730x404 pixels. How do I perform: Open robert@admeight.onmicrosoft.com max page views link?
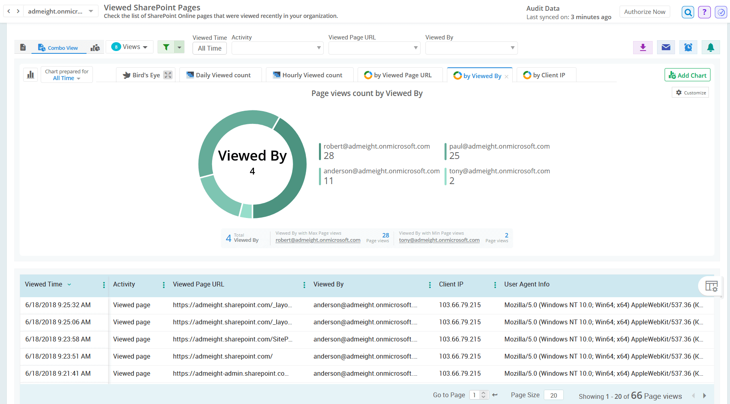coord(318,240)
